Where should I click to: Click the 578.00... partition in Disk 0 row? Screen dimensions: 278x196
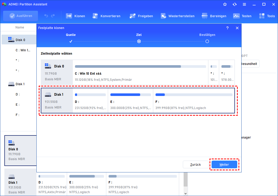tap(227, 72)
